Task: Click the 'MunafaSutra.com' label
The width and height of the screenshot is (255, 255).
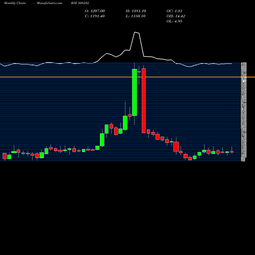Action: tap(49, 3)
